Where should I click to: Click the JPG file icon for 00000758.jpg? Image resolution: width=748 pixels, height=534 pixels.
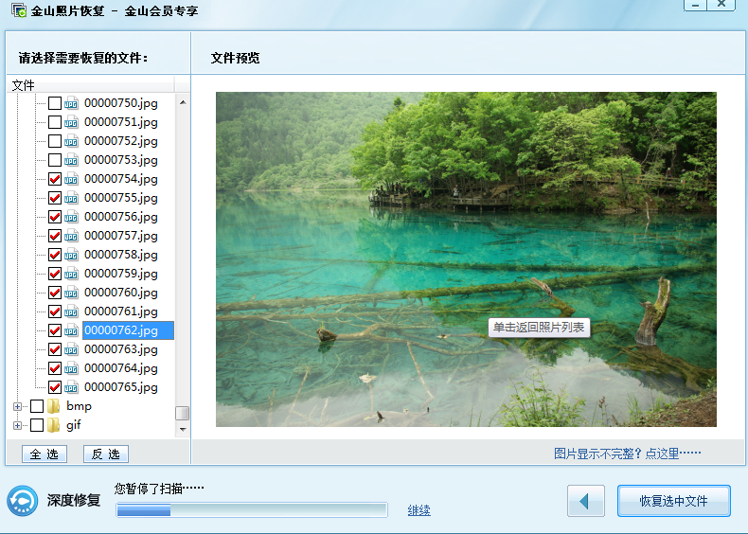click(71, 255)
